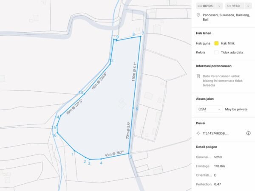Click the 110m @ 6.1° edge label
The image size is (255, 191).
point(134,72)
